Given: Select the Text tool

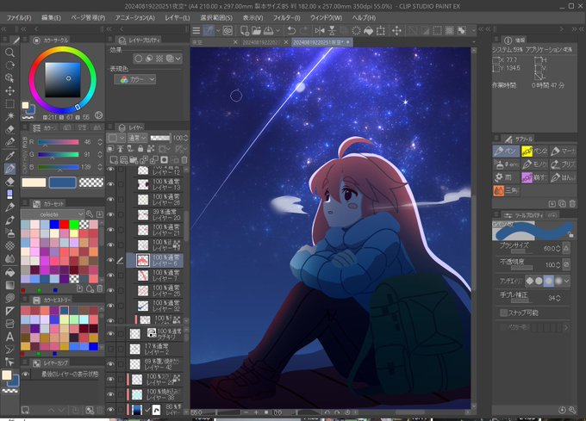Looking at the screenshot, I should click(9, 337).
